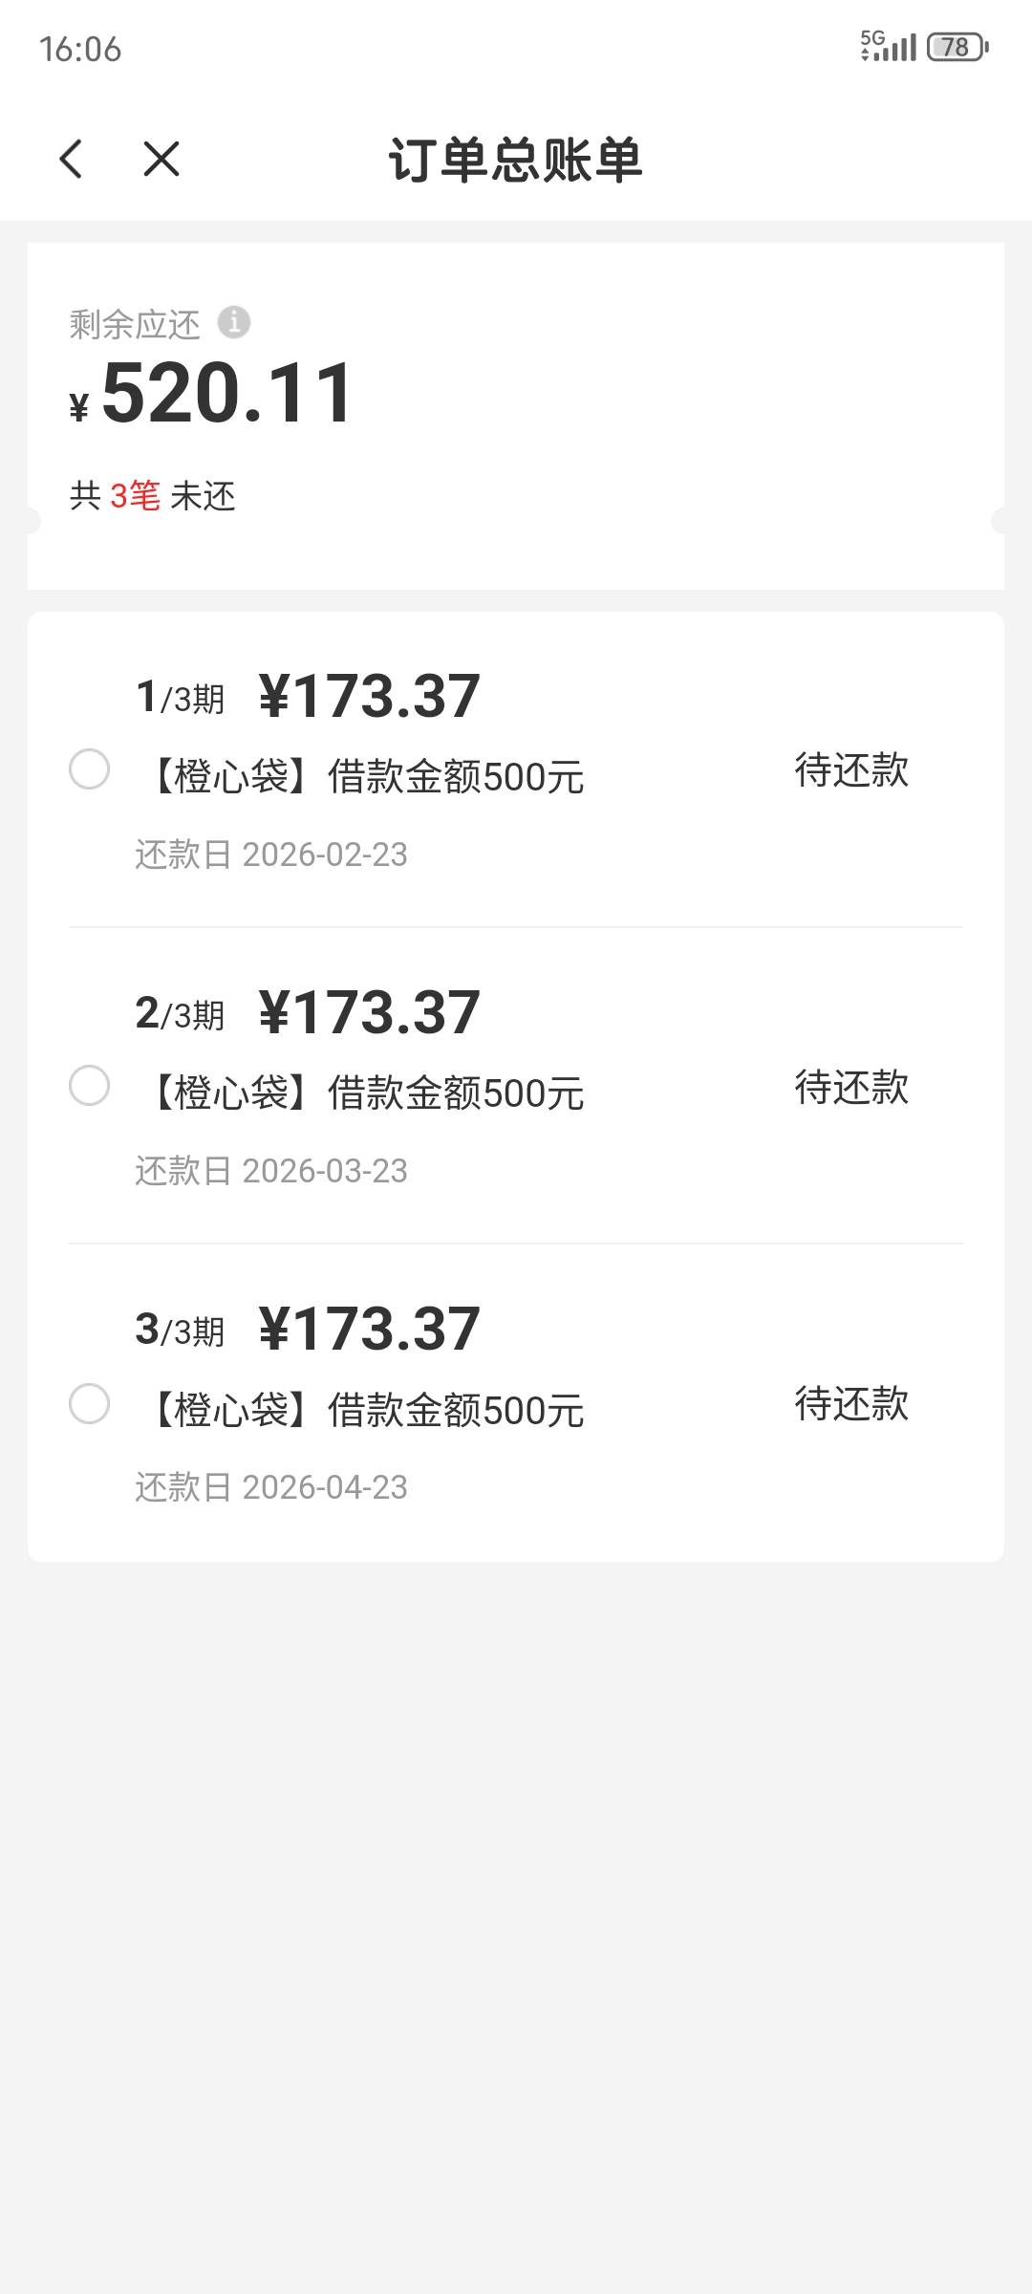The height and width of the screenshot is (2294, 1032).
Task: Tap the 520.11 remaining balance amount
Action: tap(227, 393)
